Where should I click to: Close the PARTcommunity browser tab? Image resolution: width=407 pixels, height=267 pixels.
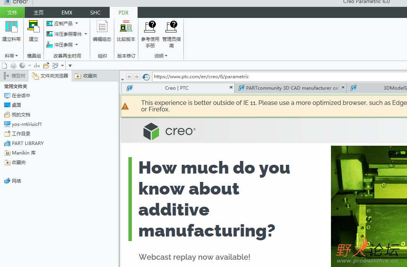343,87
